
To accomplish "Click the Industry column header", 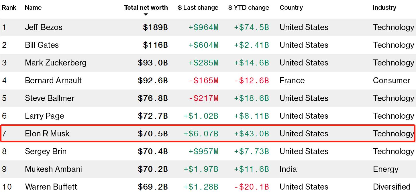I will pos(384,8).
